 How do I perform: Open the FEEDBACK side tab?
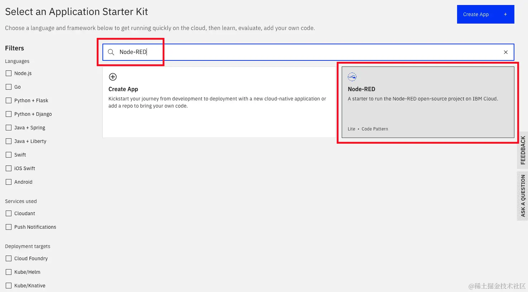pos(523,150)
